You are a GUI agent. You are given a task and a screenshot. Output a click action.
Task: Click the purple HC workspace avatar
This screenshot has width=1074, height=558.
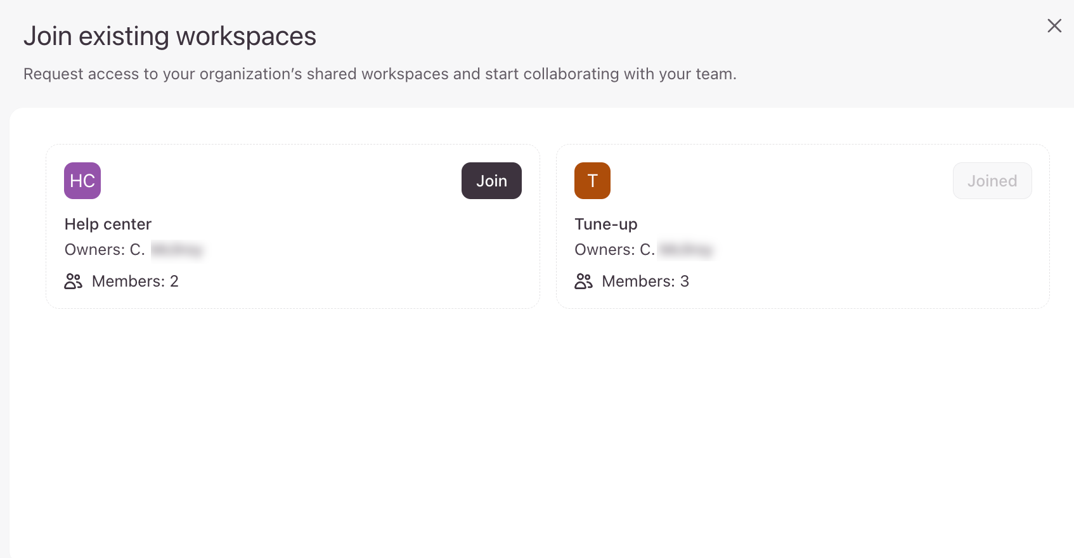click(x=82, y=181)
